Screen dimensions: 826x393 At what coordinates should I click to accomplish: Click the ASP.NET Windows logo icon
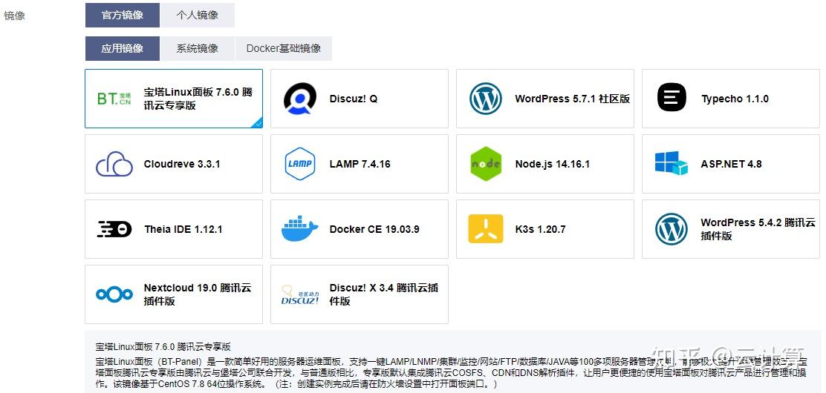click(671, 164)
